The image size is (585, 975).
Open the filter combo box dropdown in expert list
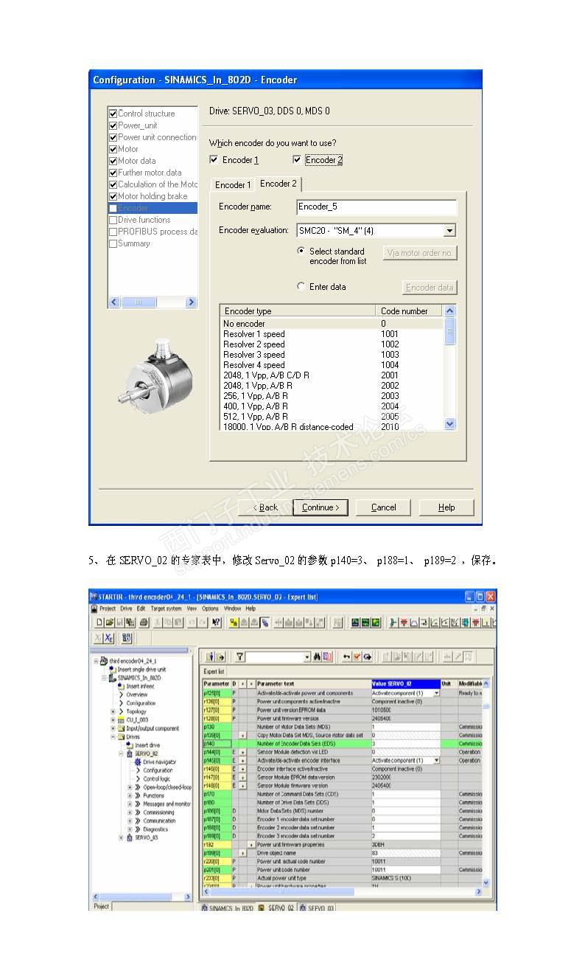pyautogui.click(x=307, y=656)
